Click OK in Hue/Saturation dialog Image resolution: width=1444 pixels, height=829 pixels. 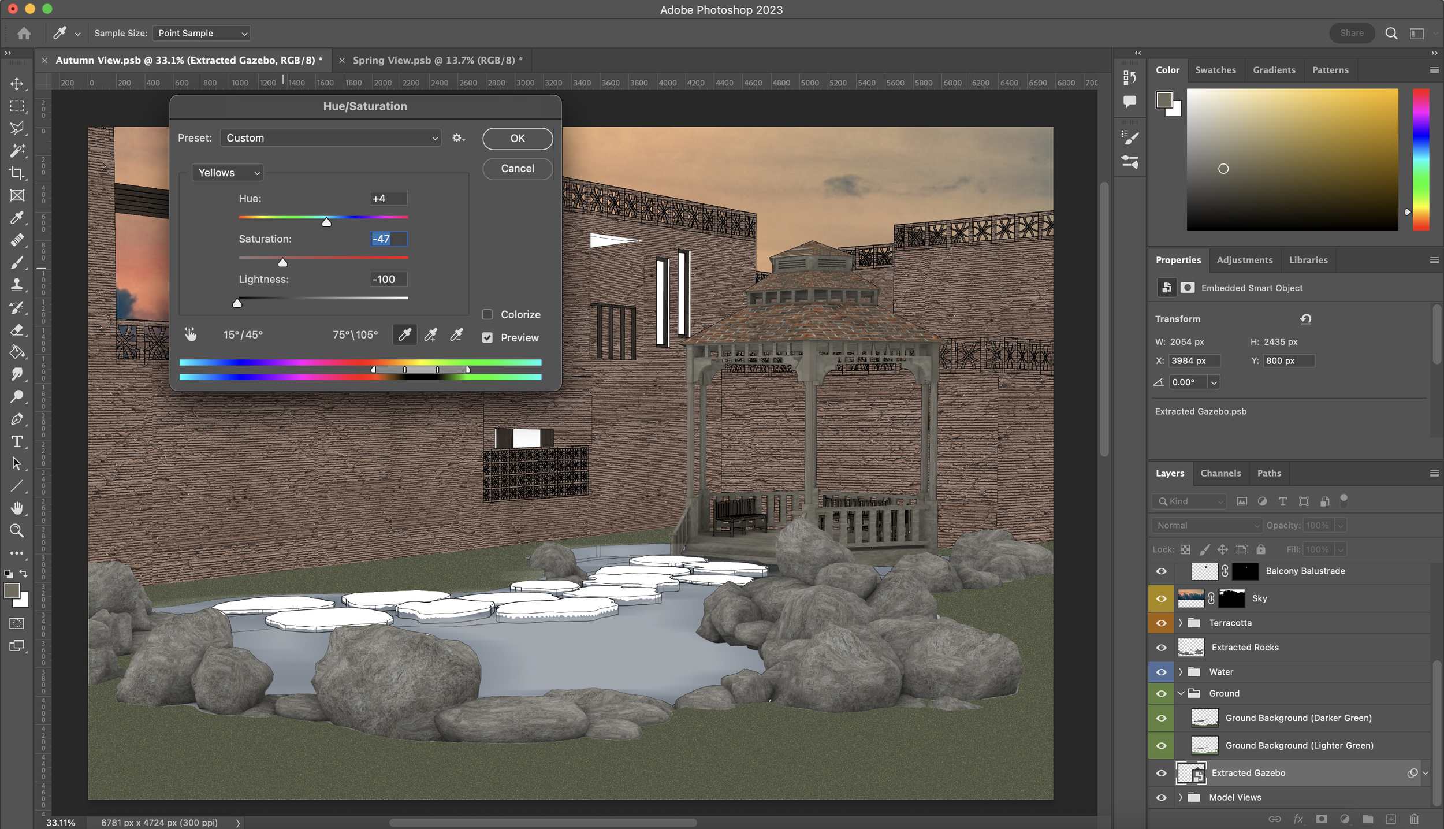click(518, 139)
